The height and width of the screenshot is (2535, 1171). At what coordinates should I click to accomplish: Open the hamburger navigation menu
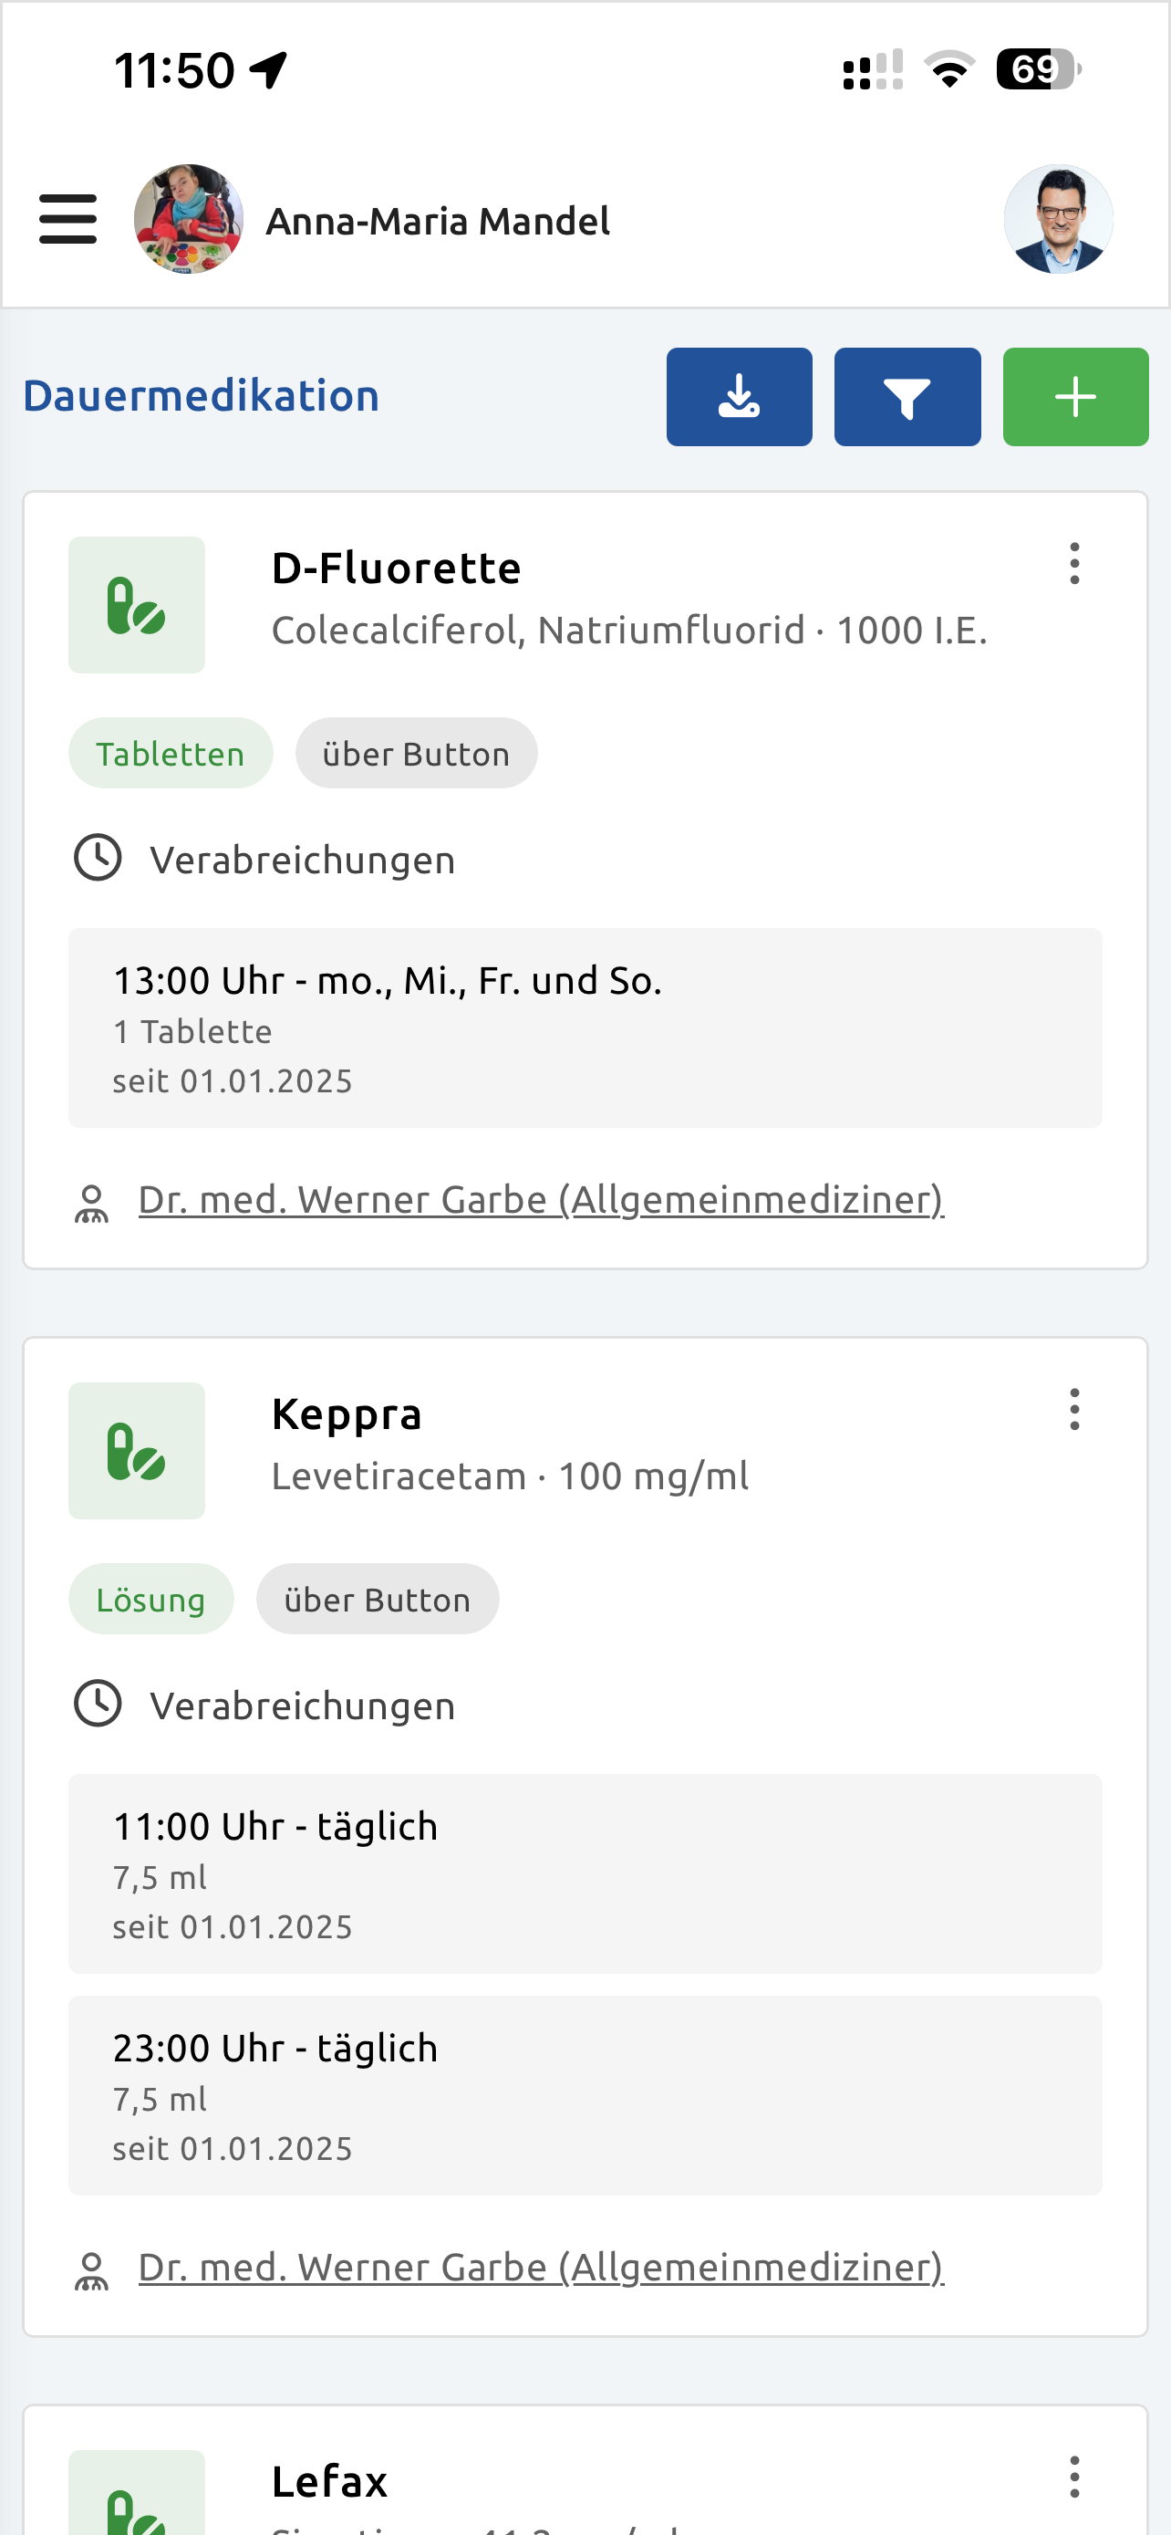(67, 218)
